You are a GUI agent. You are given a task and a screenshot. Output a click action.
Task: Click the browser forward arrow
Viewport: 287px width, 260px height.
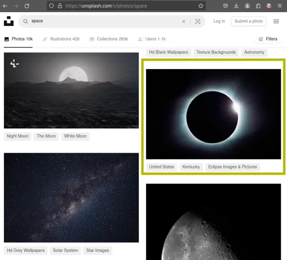(16, 6)
